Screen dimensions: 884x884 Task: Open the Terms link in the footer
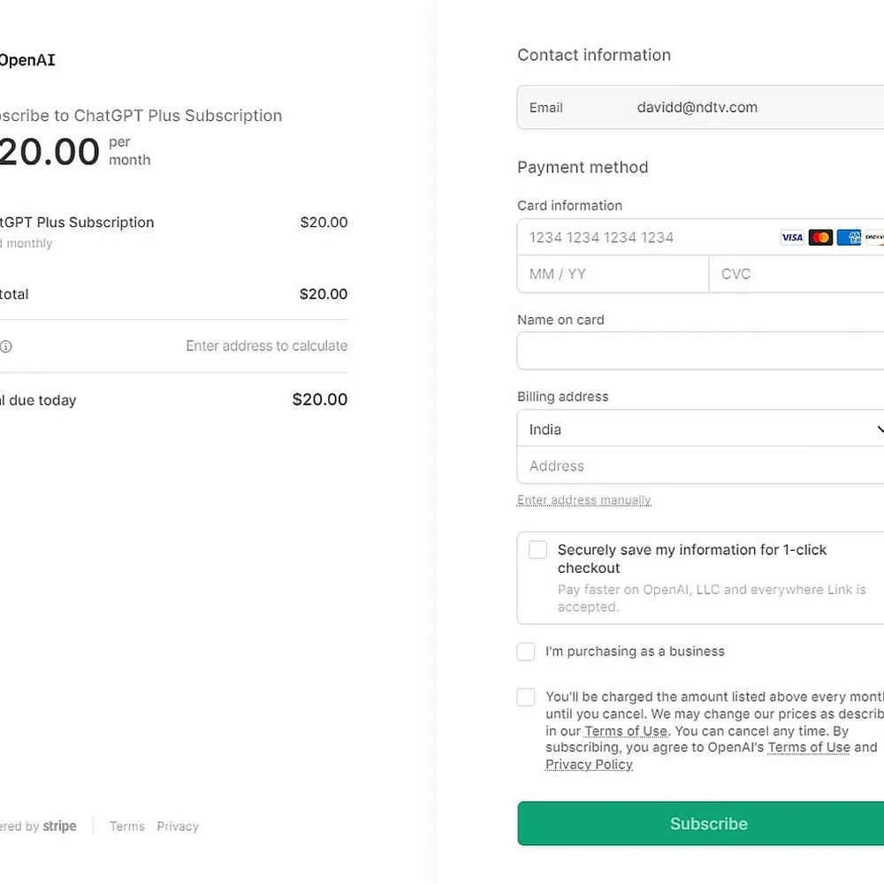click(126, 826)
